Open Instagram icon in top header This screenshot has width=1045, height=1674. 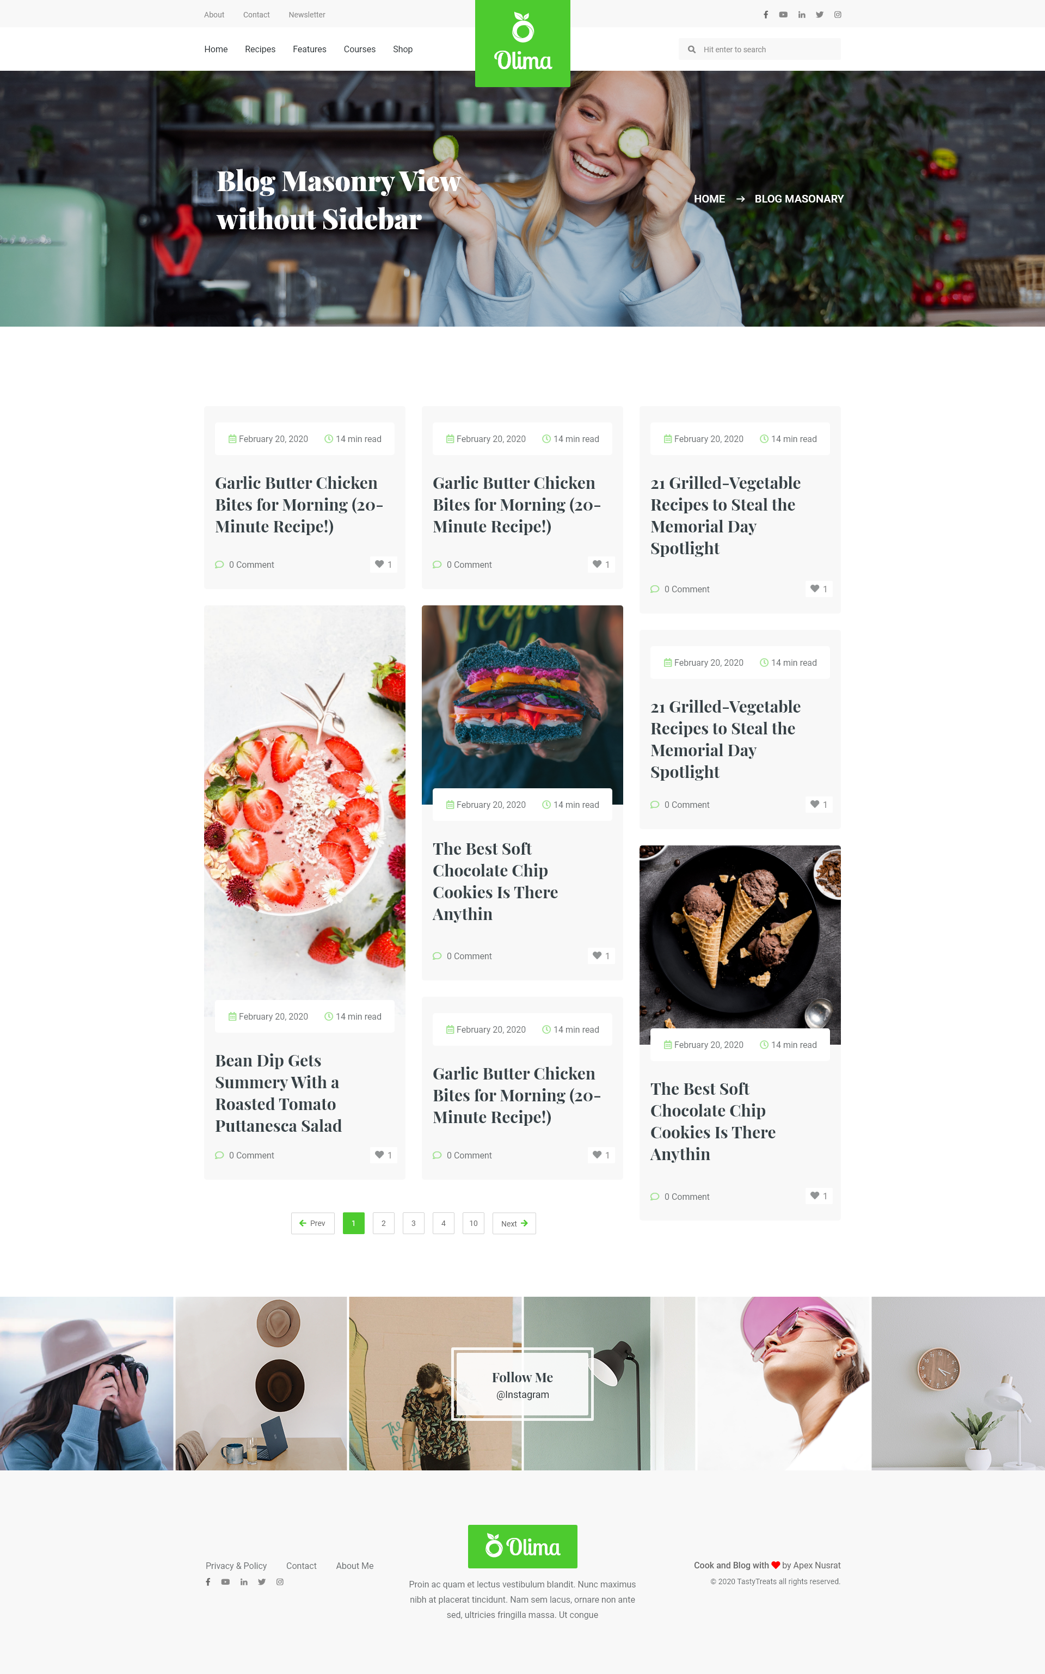coord(838,15)
